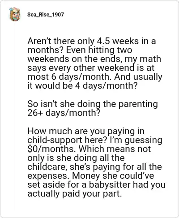Click the text "26+ days/month?"

coord(64,113)
